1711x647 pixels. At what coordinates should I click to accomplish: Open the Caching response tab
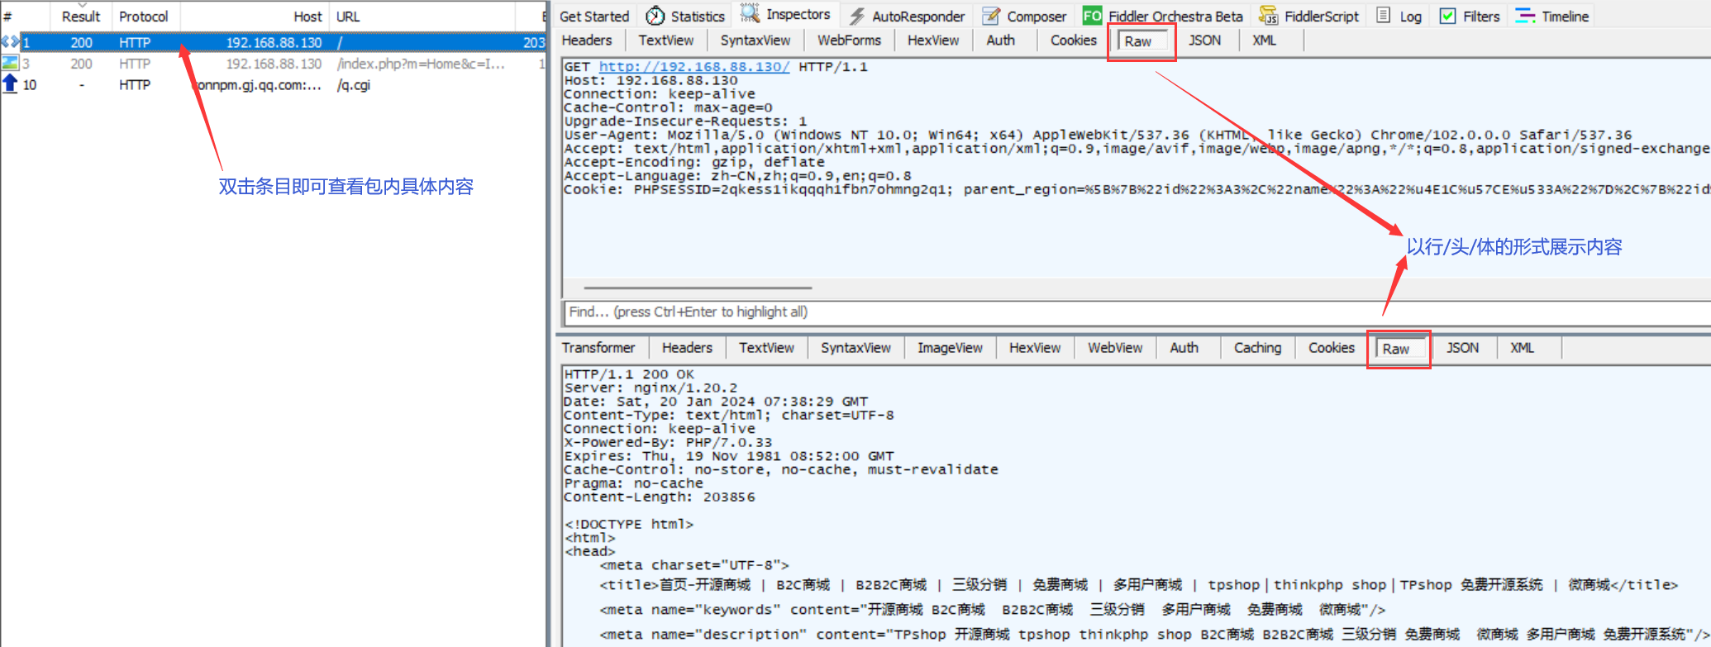(x=1257, y=348)
